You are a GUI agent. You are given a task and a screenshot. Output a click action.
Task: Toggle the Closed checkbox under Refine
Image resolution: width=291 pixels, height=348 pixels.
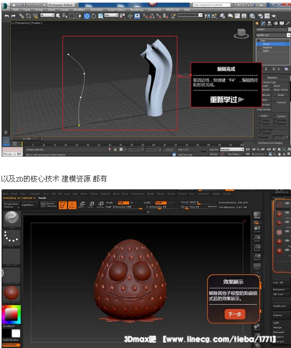[x=260, y=124]
